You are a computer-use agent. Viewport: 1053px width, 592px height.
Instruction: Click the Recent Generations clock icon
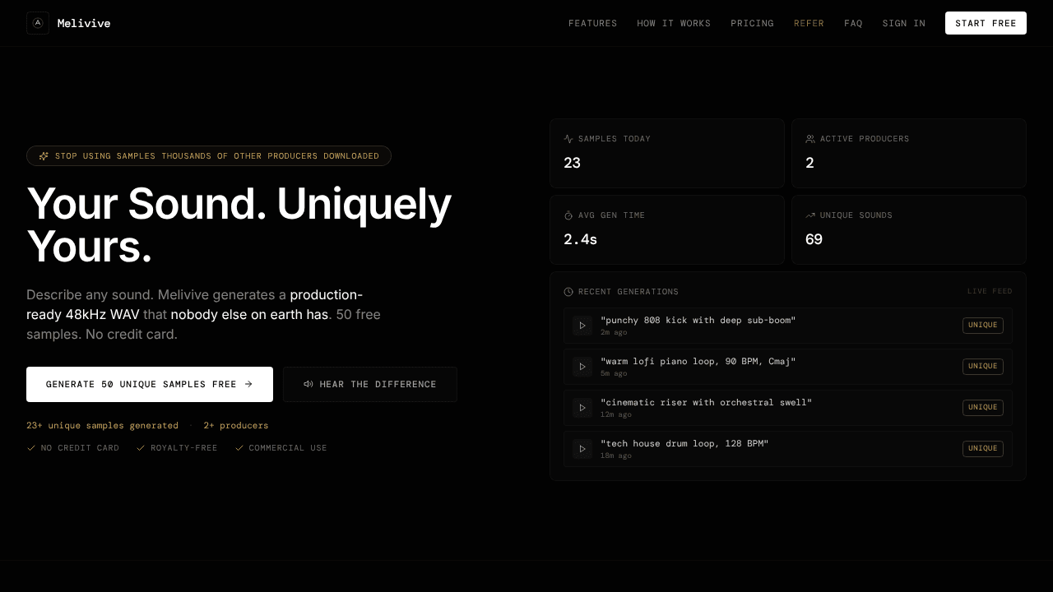coord(568,292)
